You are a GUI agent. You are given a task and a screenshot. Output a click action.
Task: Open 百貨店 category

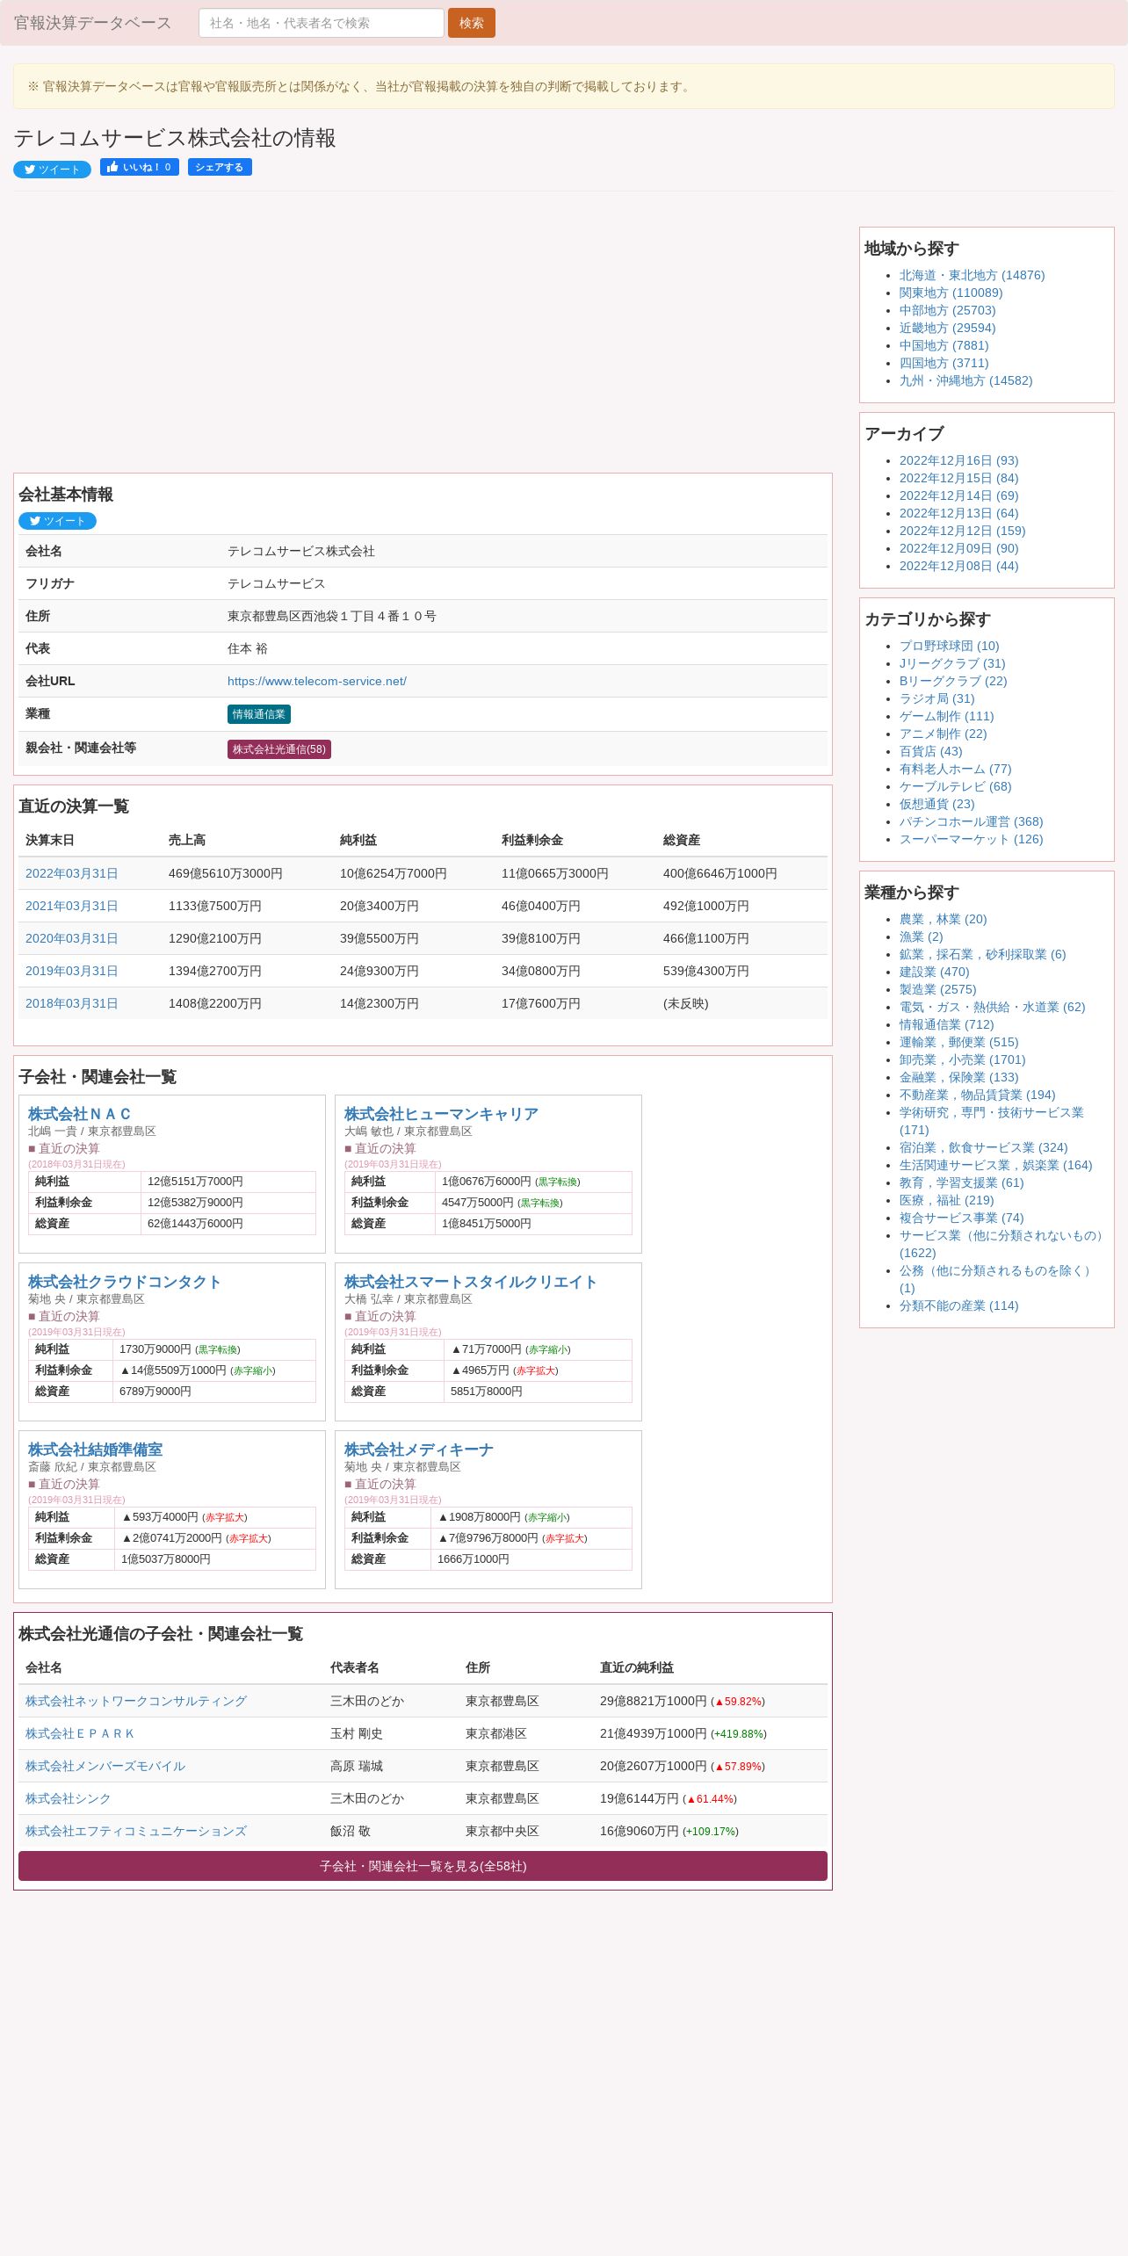tap(930, 751)
